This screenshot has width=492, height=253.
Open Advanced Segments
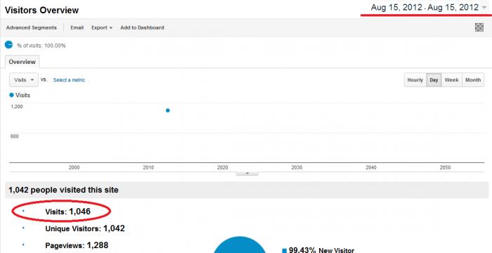point(32,27)
